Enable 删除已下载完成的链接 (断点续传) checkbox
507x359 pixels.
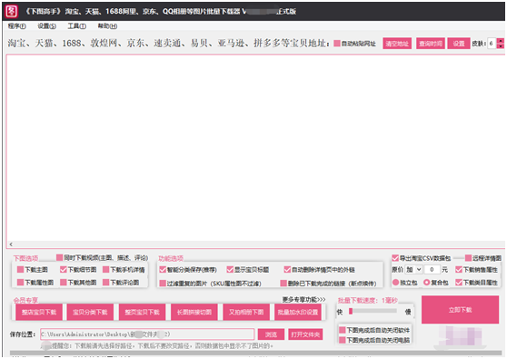click(283, 284)
